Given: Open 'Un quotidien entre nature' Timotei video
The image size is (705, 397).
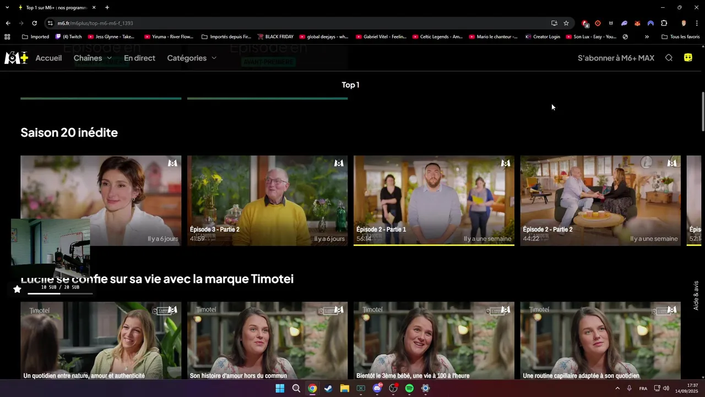Looking at the screenshot, I should point(101,341).
